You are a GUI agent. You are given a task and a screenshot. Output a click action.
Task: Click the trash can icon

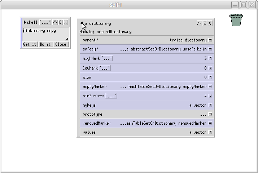(236, 20)
